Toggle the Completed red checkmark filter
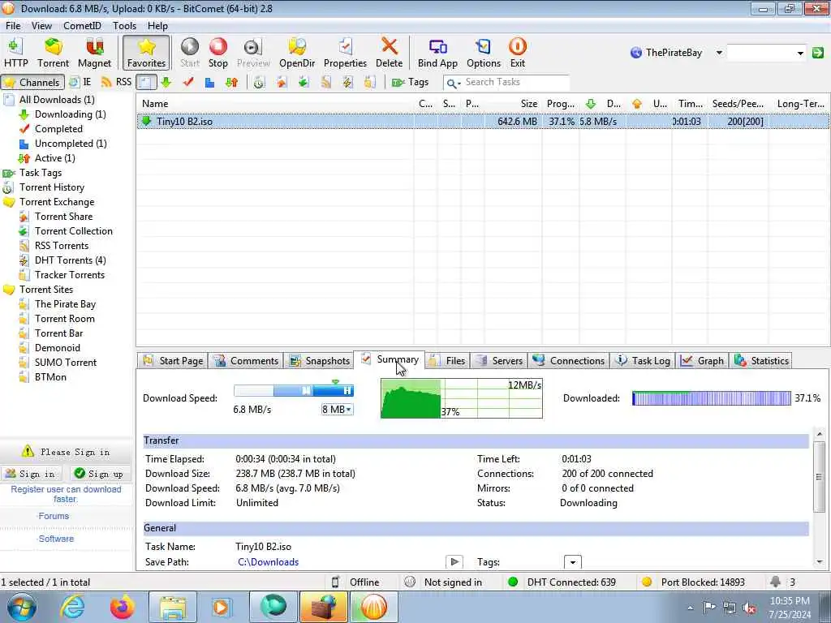The width and height of the screenshot is (831, 623). coord(188,82)
